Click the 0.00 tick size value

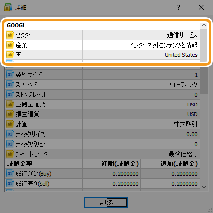click(192, 134)
